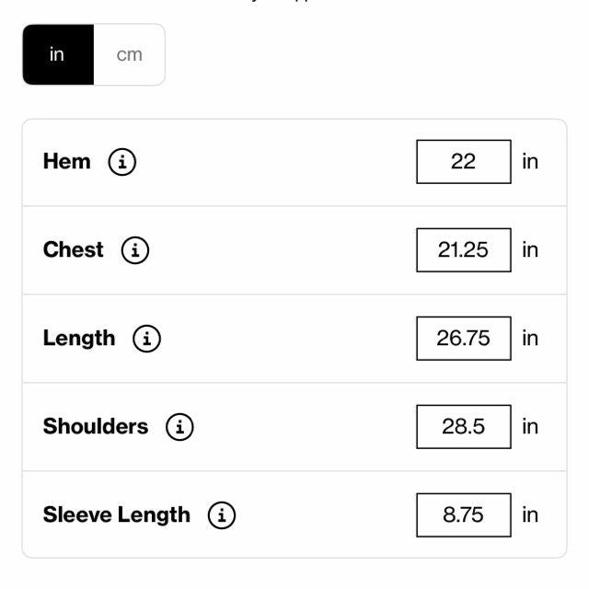589x589 pixels.
Task: Focus the Chest field showing 21.25
Action: pos(463,250)
